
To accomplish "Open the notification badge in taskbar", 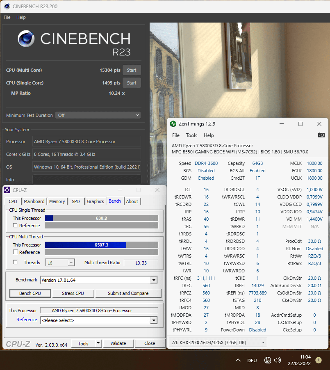I will pyautogui.click(x=319, y=360).
